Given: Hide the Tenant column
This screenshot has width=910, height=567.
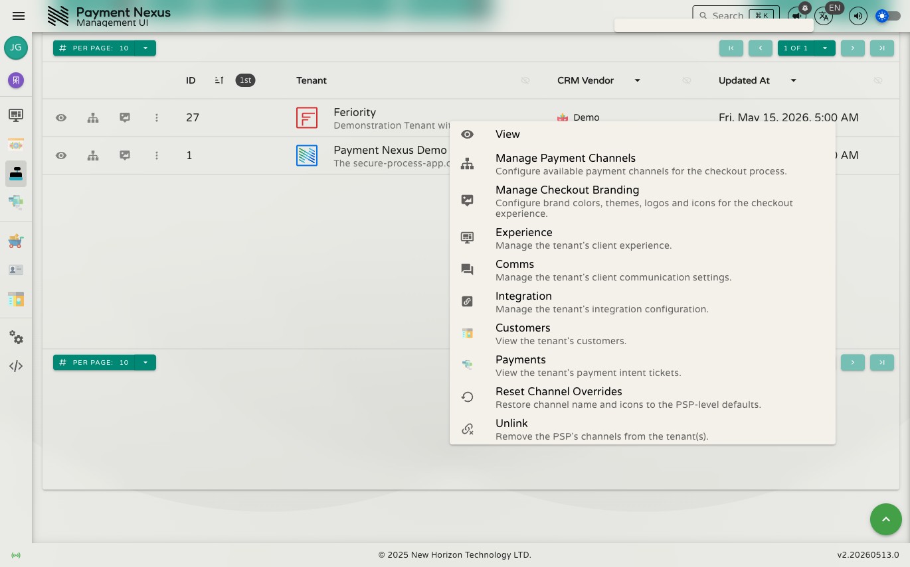Looking at the screenshot, I should (525, 80).
